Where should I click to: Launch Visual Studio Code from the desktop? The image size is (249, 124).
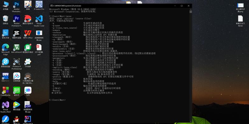[x=39, y=21]
